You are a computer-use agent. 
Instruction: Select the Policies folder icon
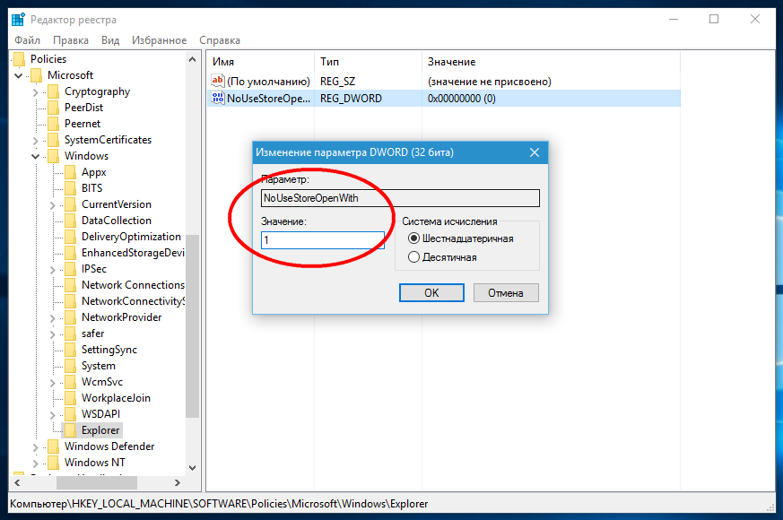20,59
